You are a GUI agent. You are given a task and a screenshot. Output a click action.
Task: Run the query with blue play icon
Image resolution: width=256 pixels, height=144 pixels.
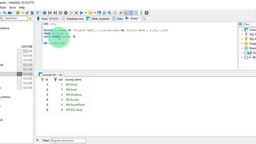tap(82, 13)
